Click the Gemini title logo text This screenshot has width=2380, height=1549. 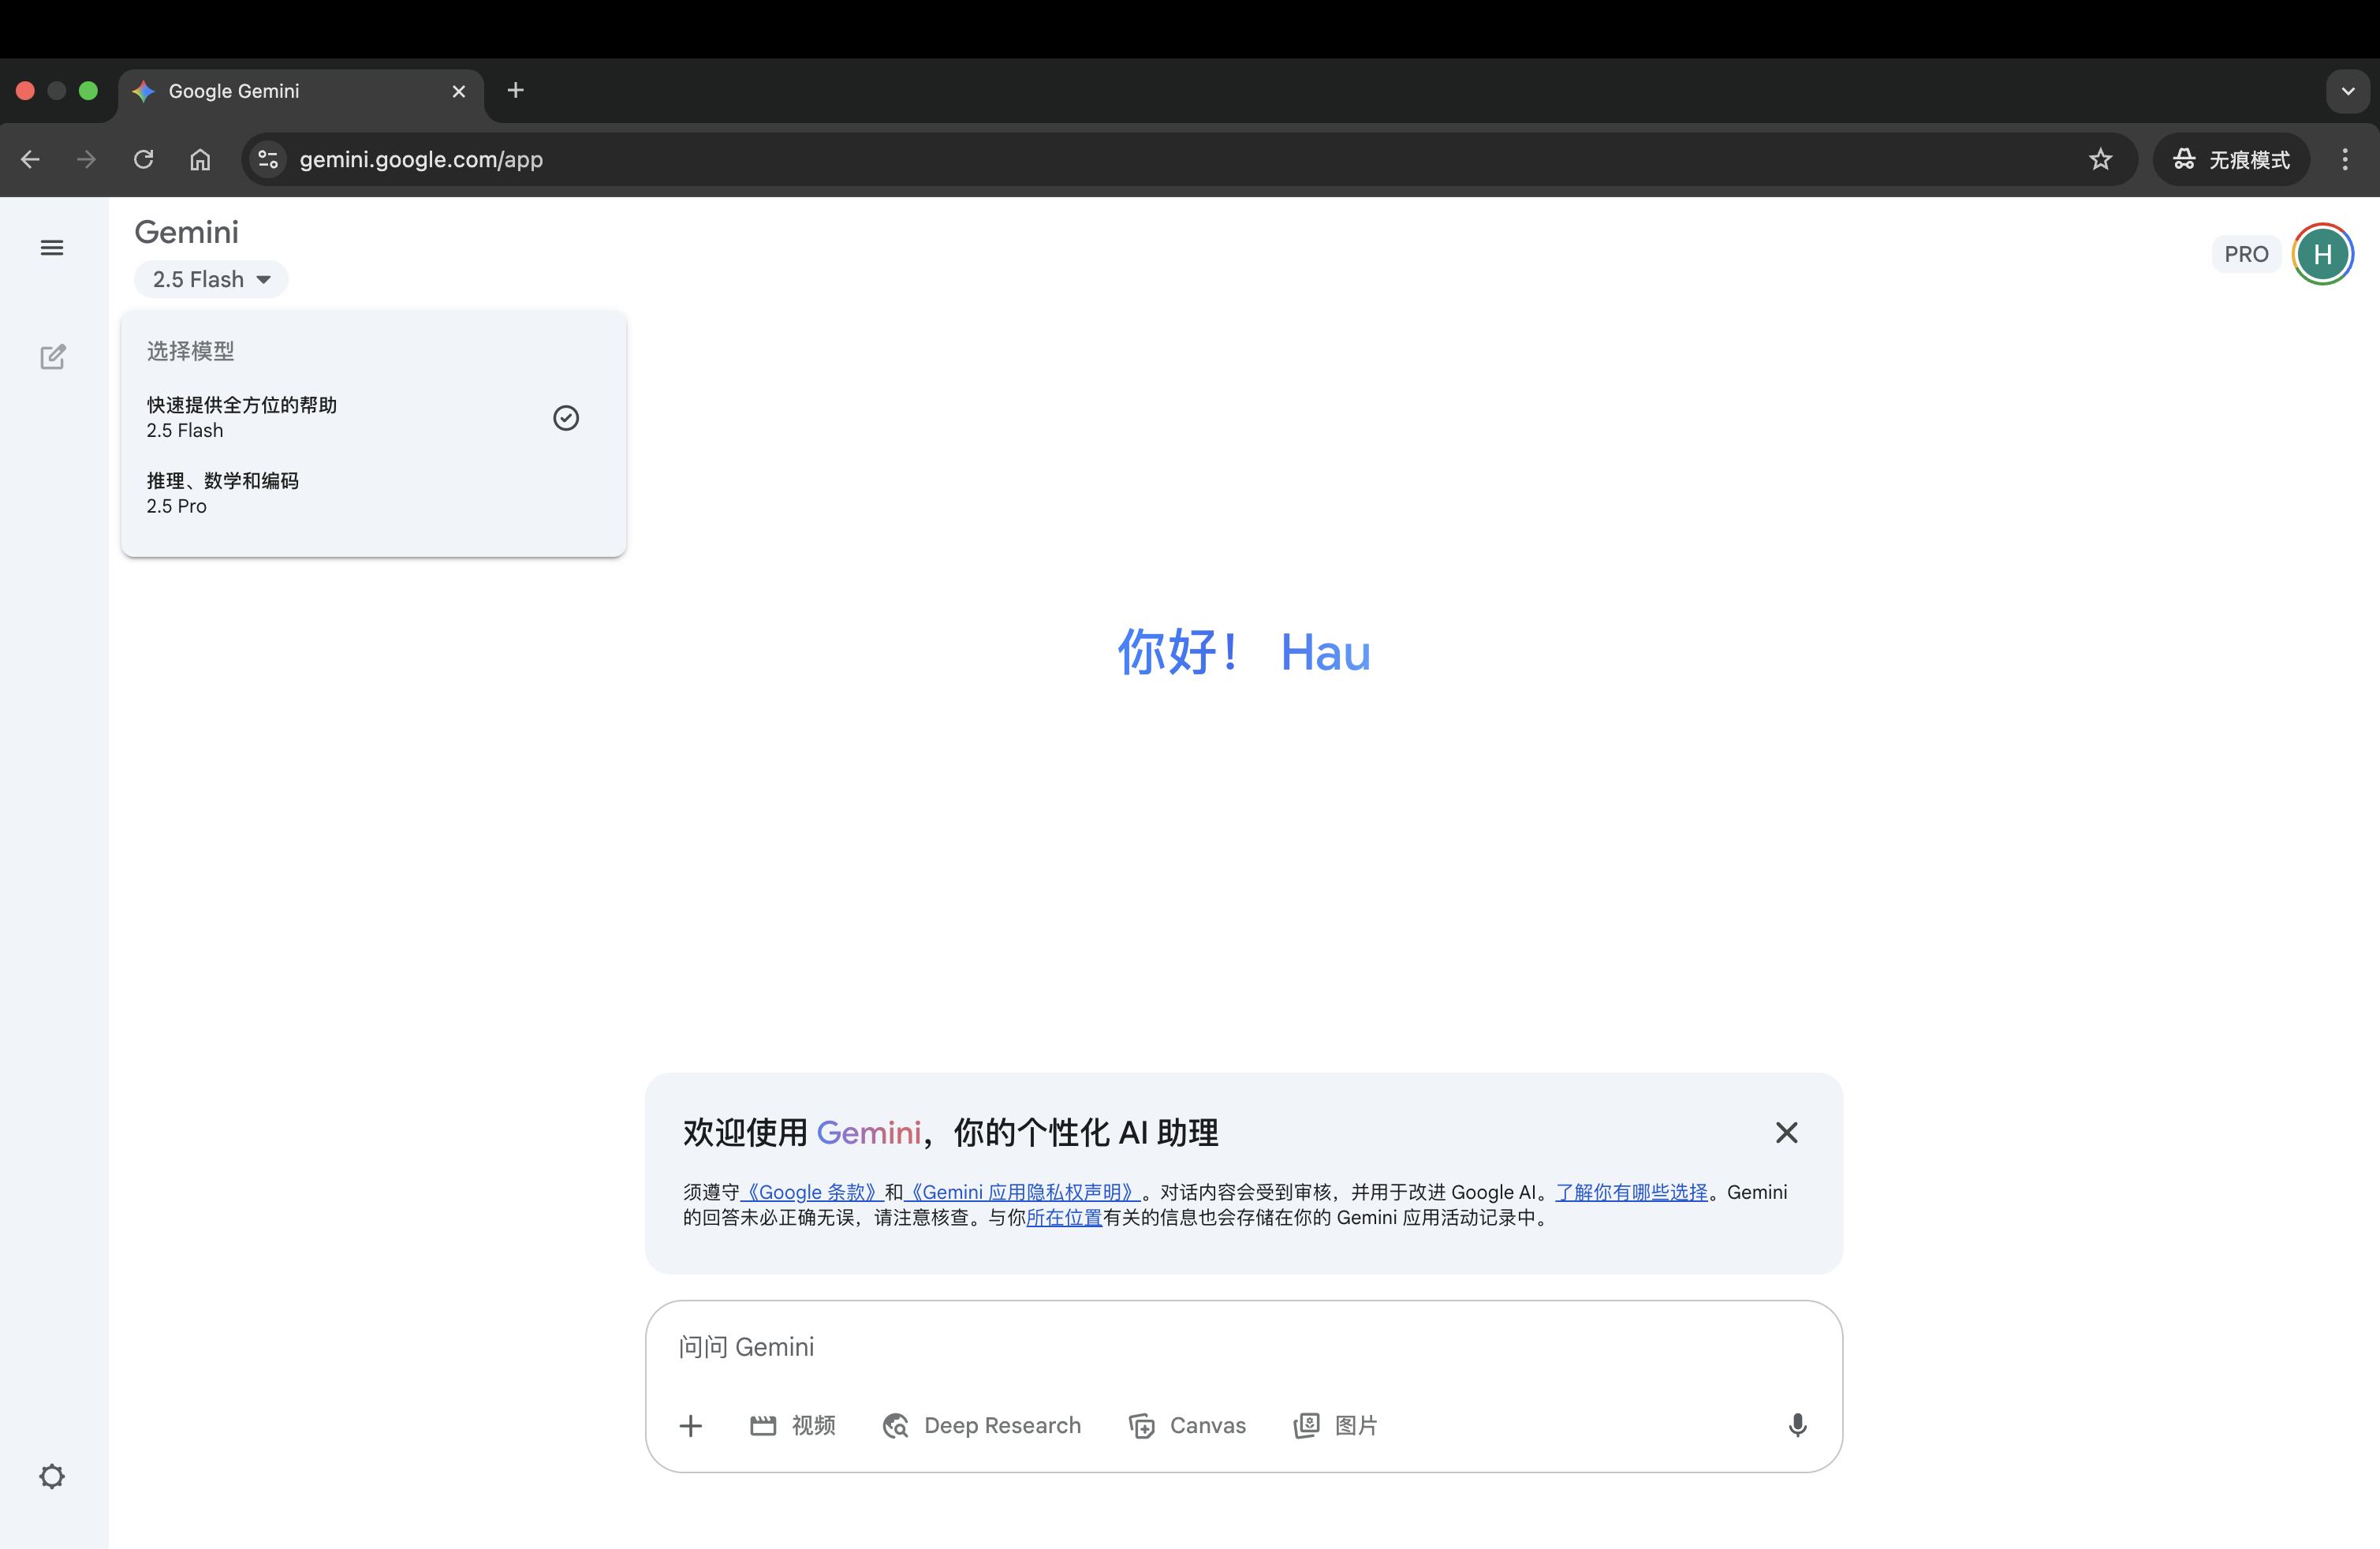[x=186, y=232]
